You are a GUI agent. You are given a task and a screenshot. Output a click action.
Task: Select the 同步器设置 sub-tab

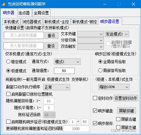click(x=110, y=21)
